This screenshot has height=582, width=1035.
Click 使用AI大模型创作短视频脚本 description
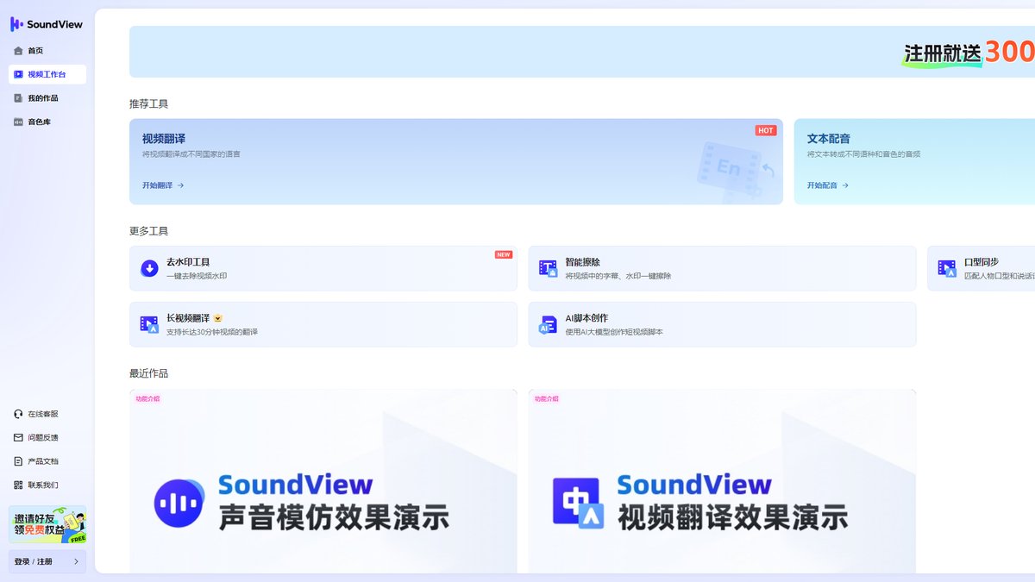614,332
